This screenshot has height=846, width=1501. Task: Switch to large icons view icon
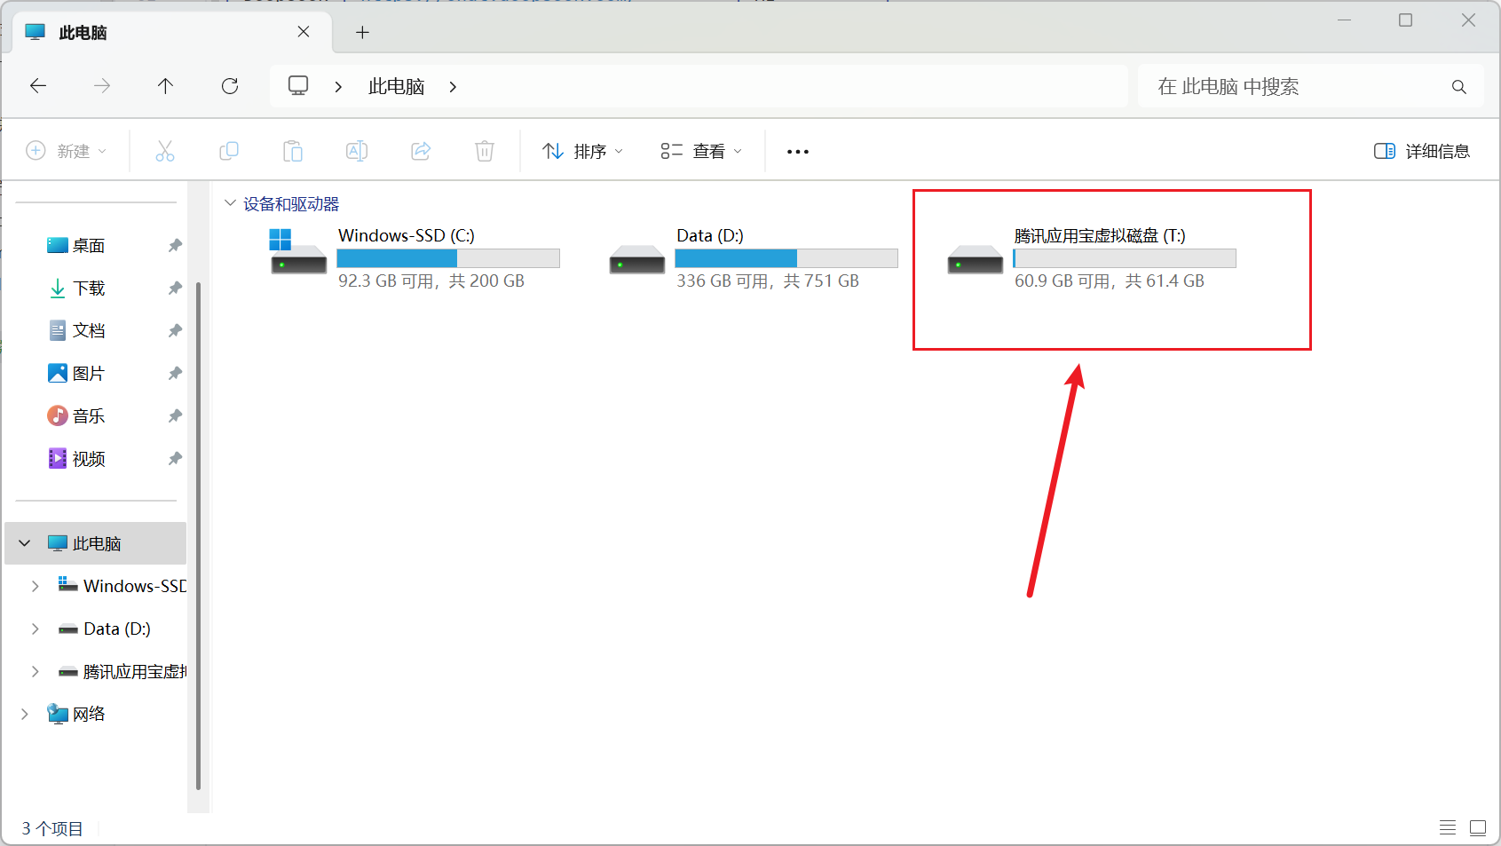point(1478,827)
